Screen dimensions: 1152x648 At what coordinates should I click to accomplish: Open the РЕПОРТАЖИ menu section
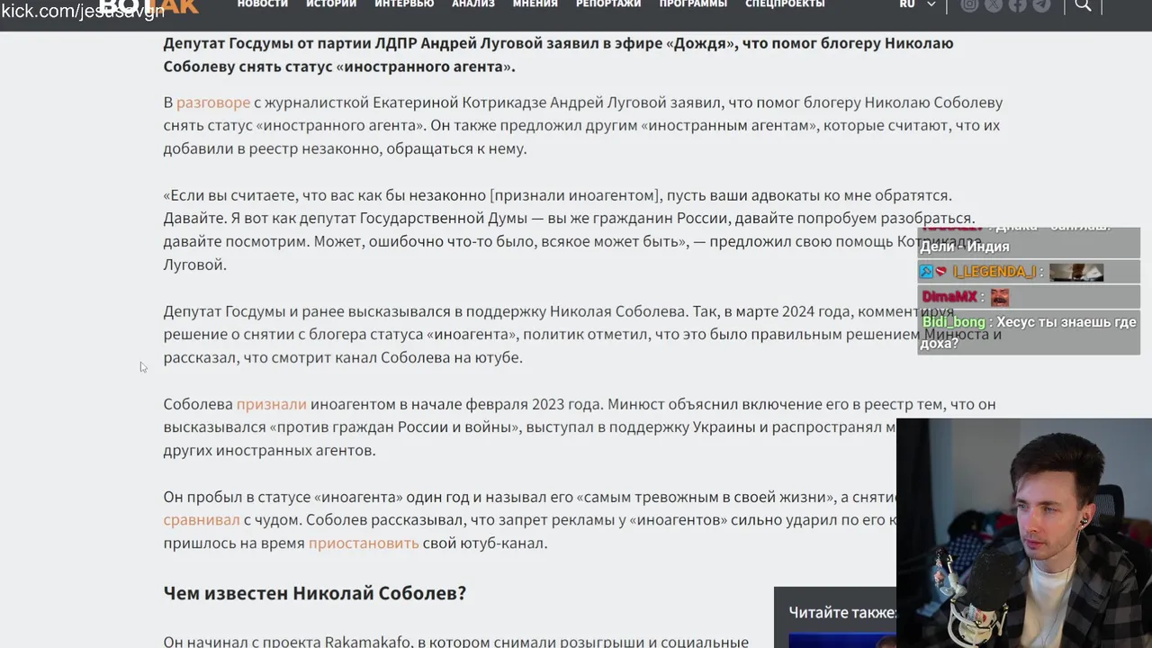click(x=608, y=4)
